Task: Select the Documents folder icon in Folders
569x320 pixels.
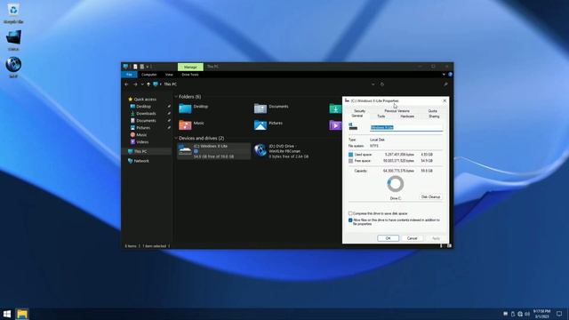Action: (260, 108)
